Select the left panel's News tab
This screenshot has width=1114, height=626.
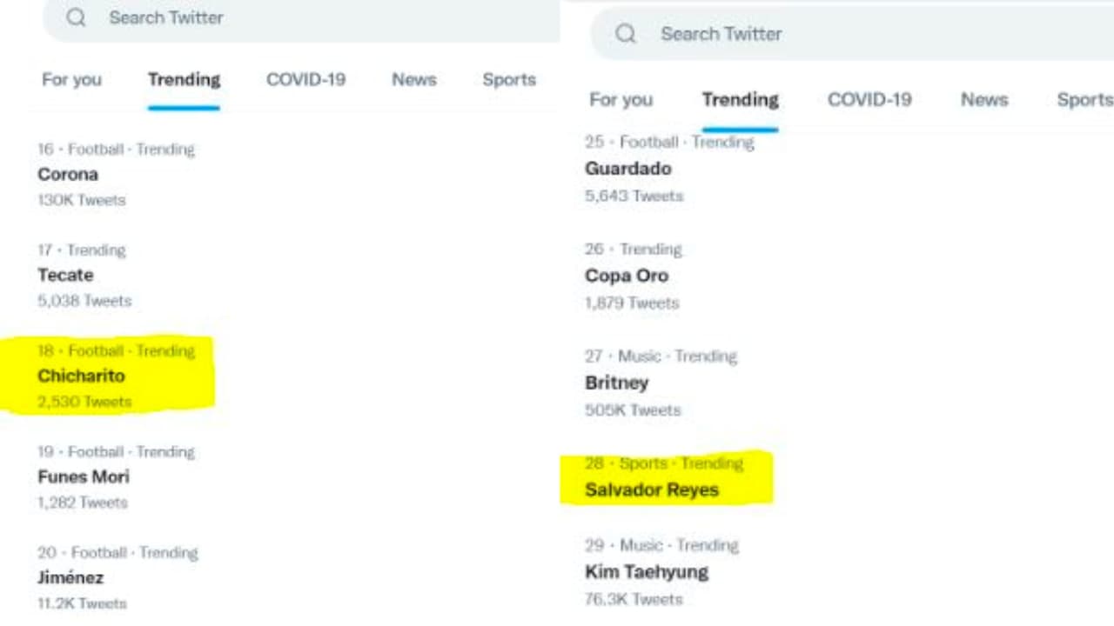pyautogui.click(x=413, y=80)
